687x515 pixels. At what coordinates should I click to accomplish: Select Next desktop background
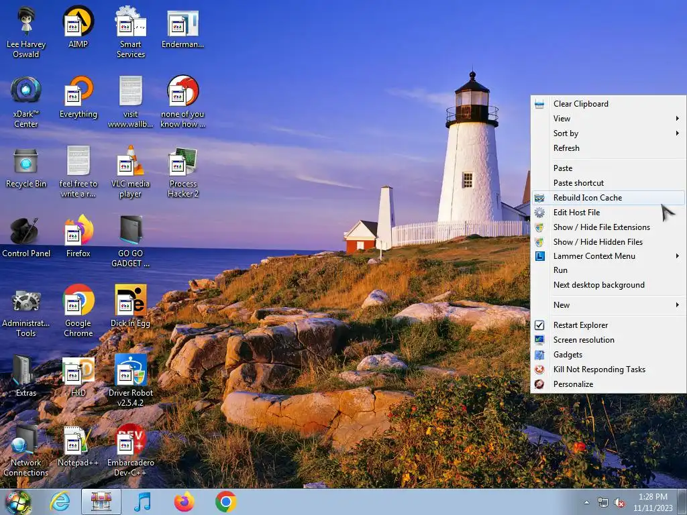tap(609, 285)
